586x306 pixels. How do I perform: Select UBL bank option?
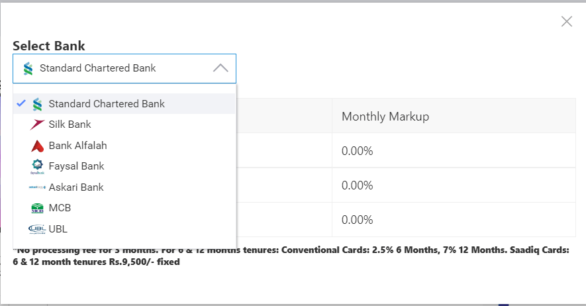click(124, 229)
